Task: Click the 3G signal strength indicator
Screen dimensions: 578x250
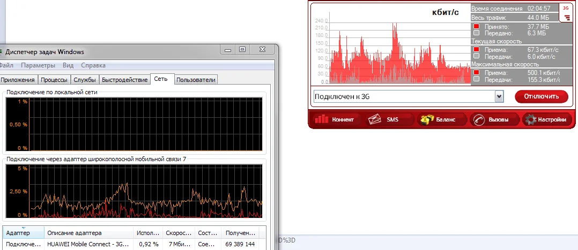Action: [566, 12]
